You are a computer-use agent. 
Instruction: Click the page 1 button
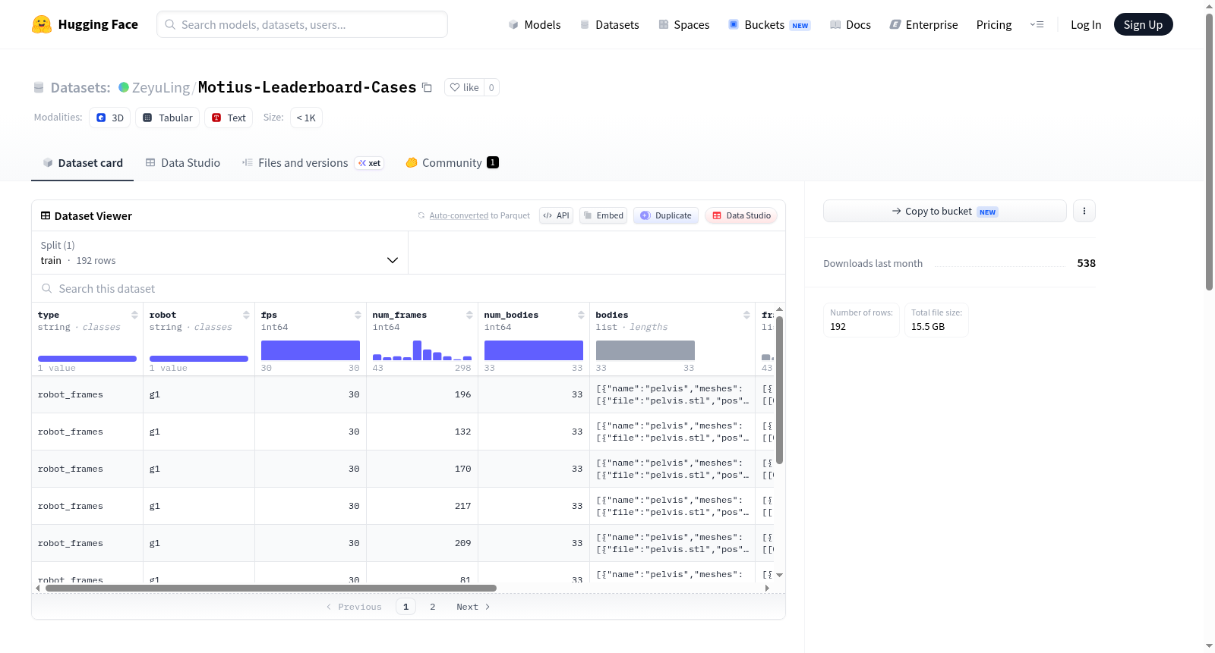[x=406, y=607]
